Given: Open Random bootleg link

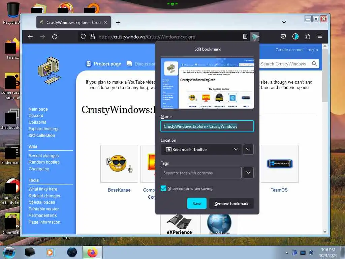Looking at the screenshot, I should pyautogui.click(x=44, y=162).
